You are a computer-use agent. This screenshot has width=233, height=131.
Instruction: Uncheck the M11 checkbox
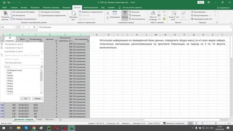[x=8, y=78]
